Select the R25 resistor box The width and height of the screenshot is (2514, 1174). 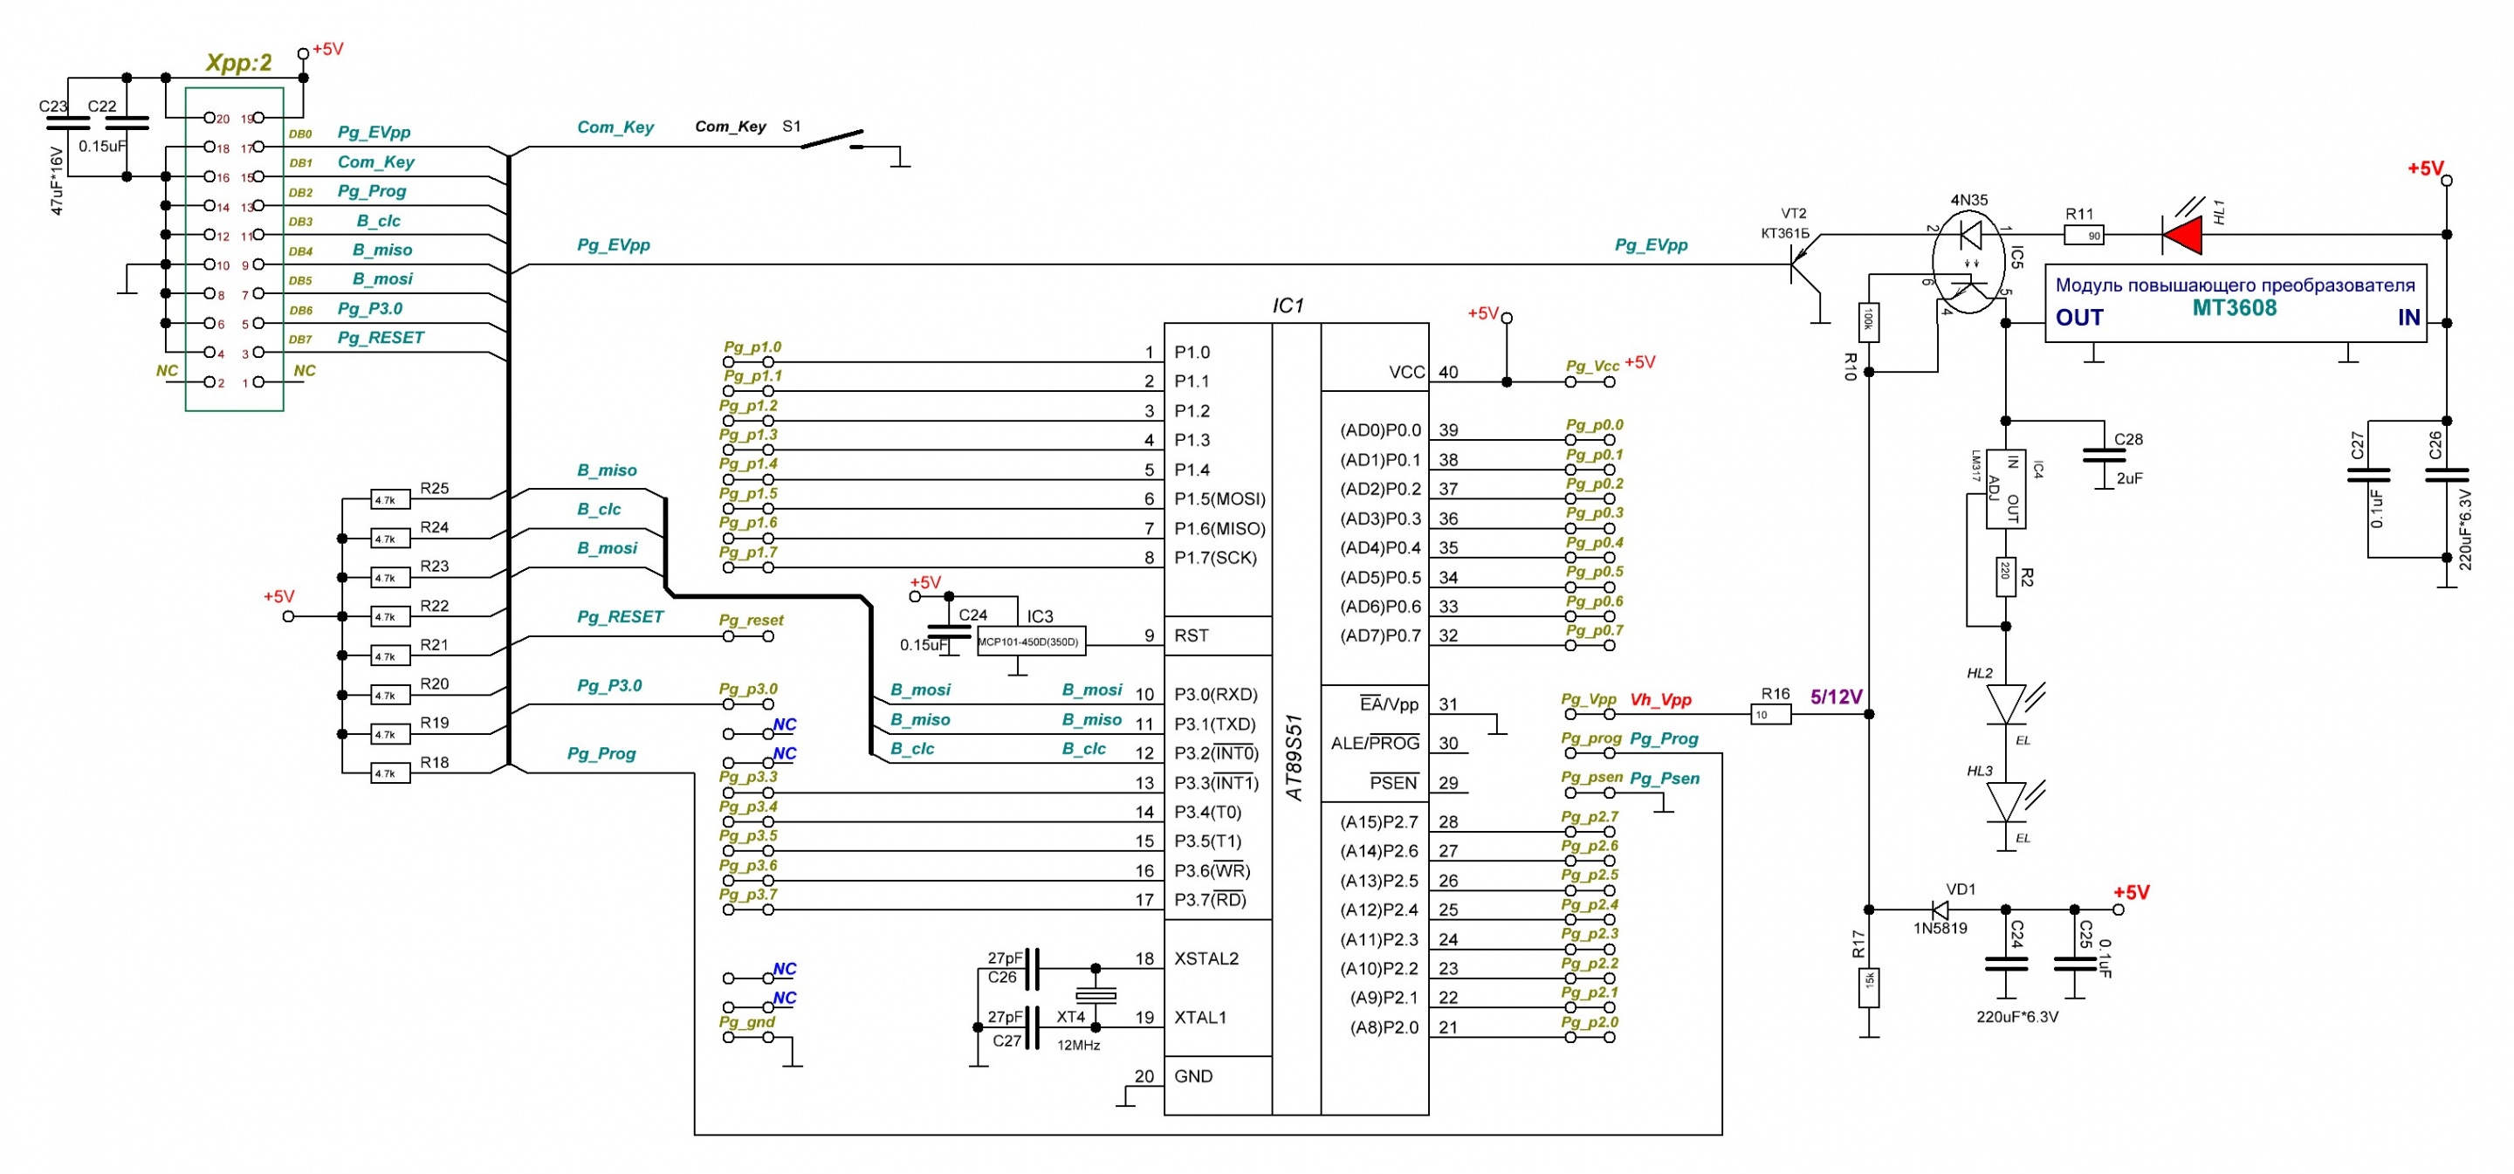point(390,499)
